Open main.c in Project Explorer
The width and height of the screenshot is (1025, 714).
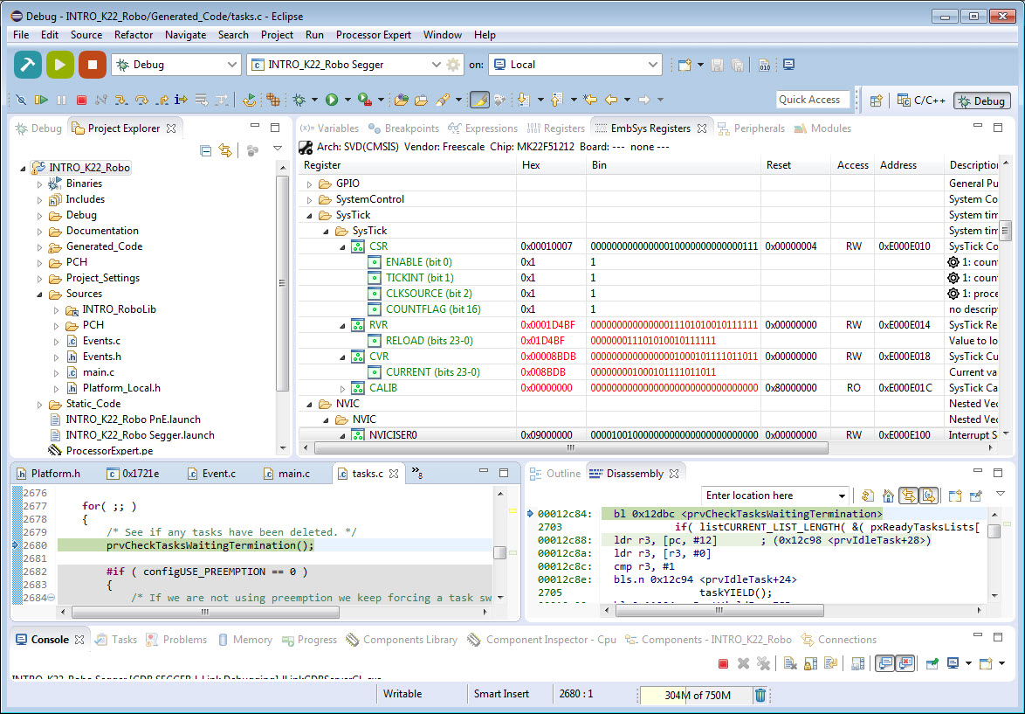98,372
